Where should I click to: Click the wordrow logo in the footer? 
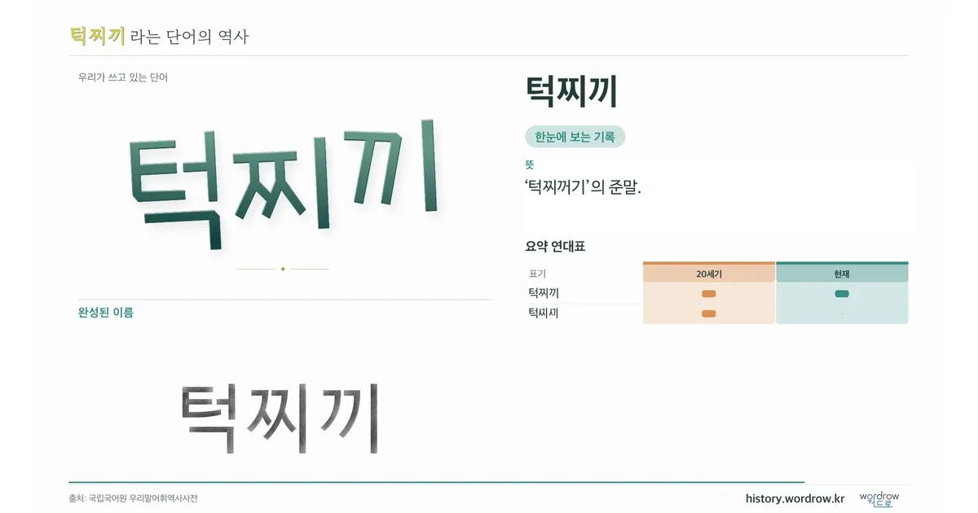(879, 498)
